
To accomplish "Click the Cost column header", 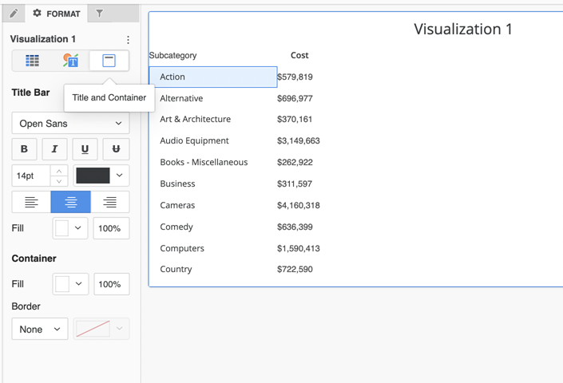I will click(299, 56).
